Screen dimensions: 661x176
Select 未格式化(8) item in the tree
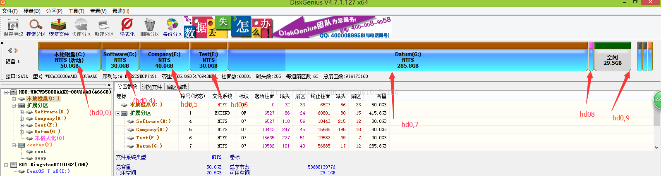point(49,138)
